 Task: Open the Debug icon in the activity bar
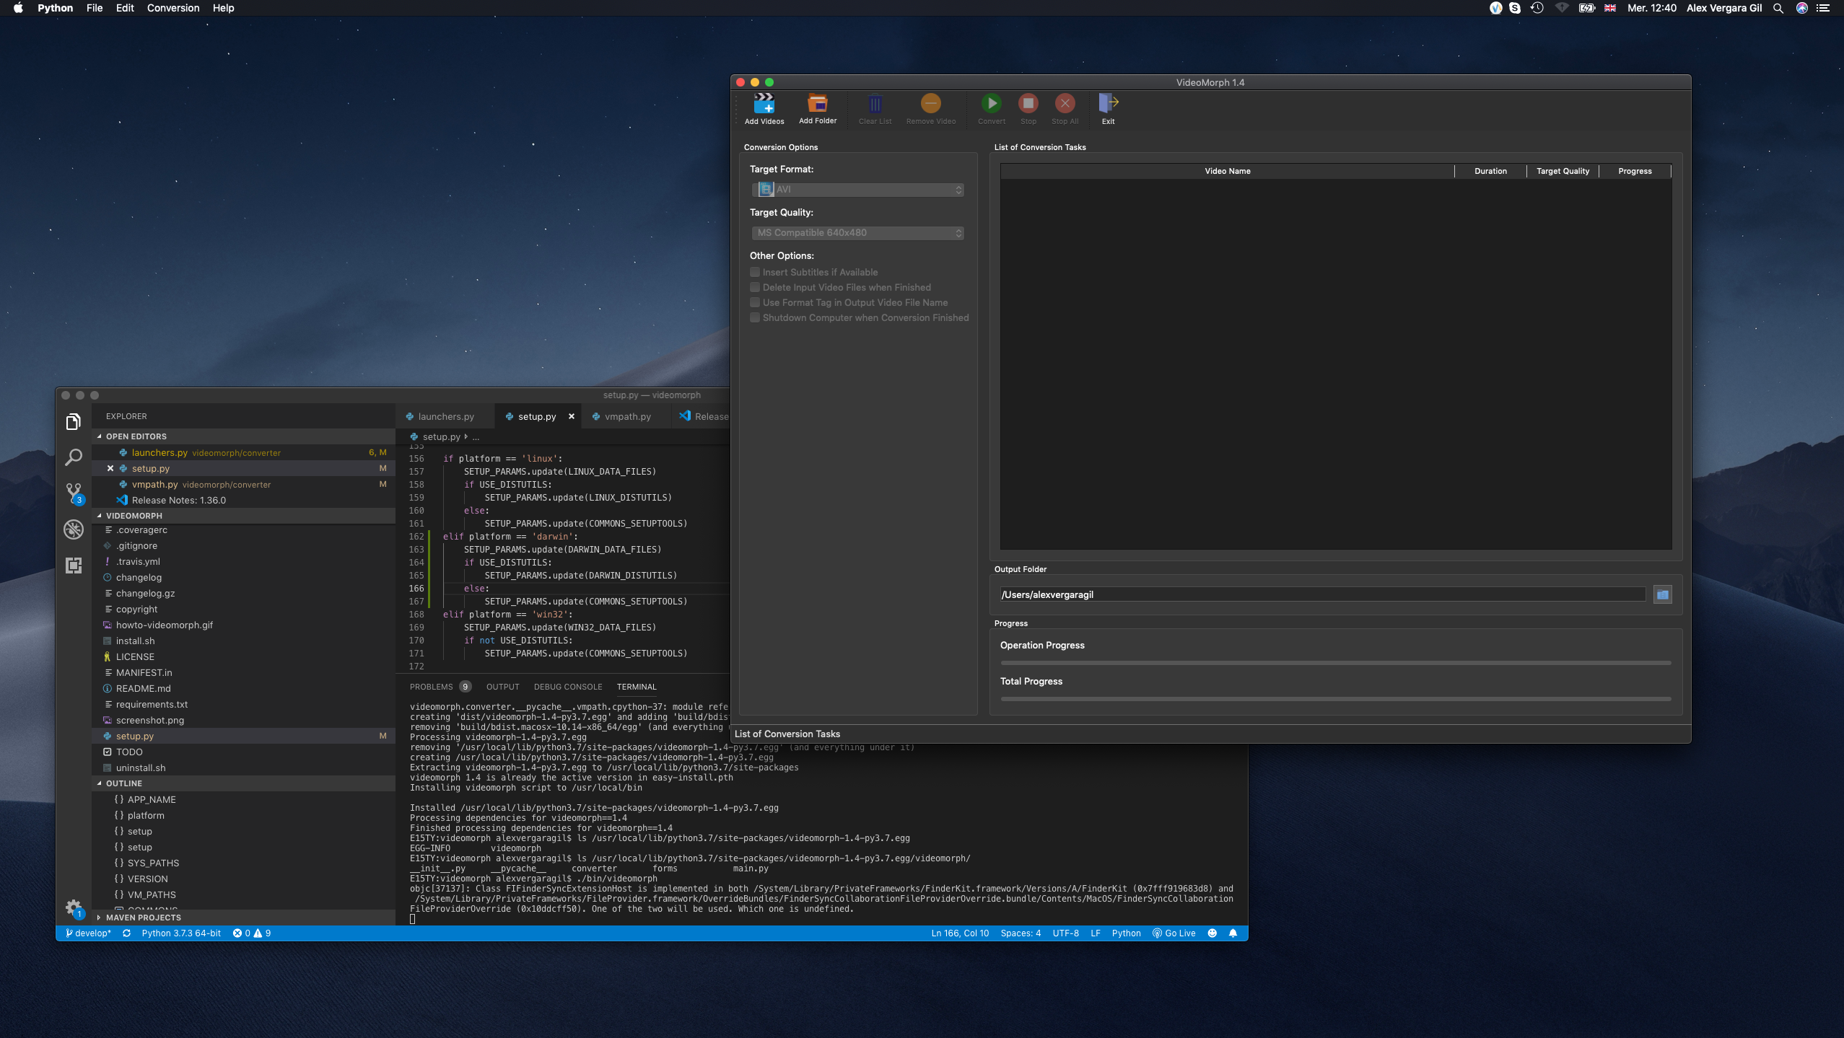click(x=74, y=529)
